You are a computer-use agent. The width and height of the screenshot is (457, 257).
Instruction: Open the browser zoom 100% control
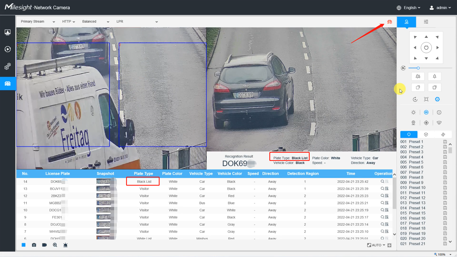[442, 254]
